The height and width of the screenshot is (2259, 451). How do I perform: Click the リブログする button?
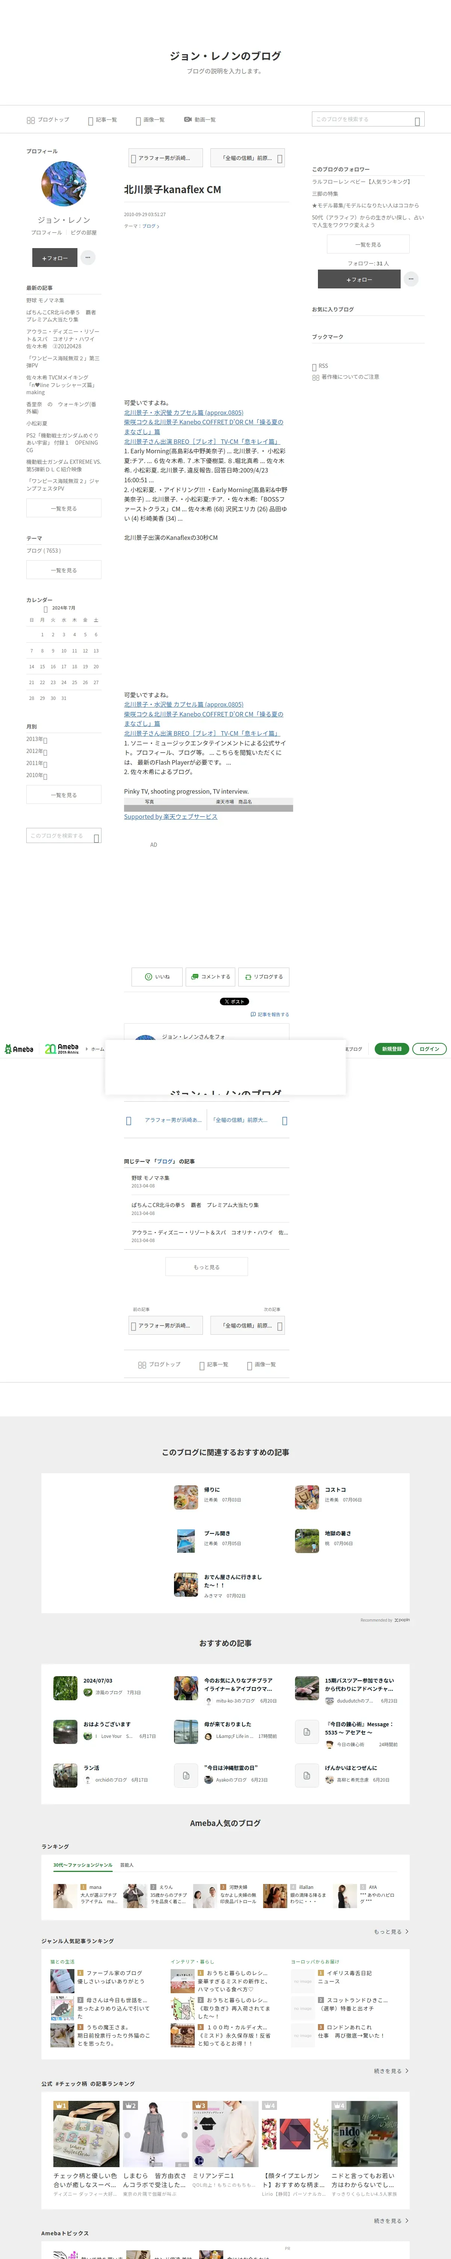tap(263, 977)
